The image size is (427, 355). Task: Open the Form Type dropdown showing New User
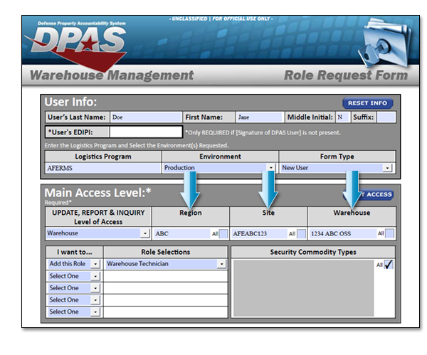(337, 168)
